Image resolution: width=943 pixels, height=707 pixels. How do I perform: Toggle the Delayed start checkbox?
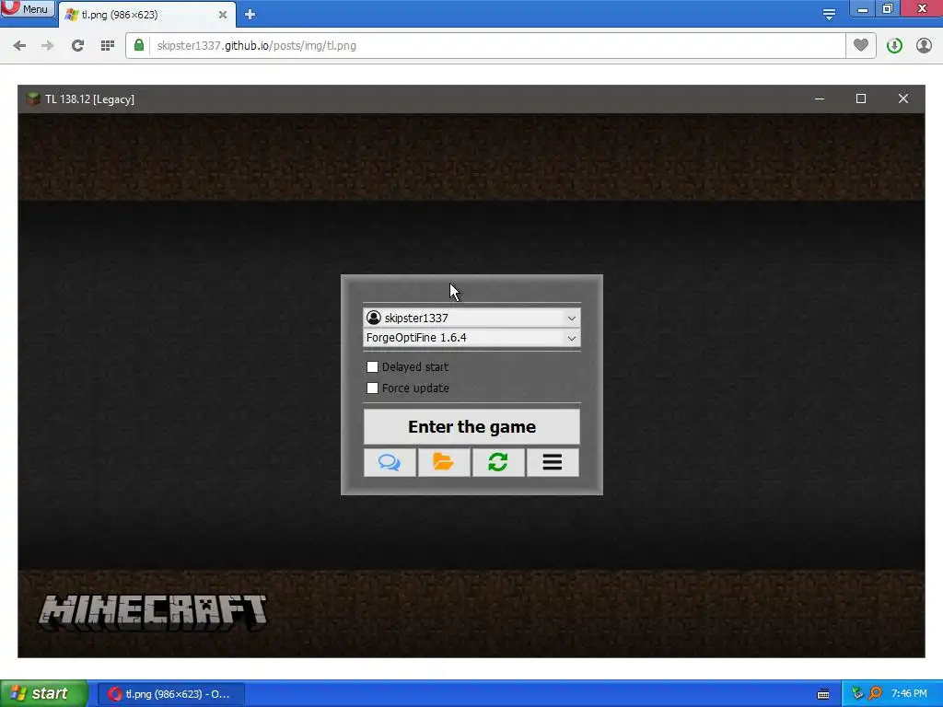[372, 366]
